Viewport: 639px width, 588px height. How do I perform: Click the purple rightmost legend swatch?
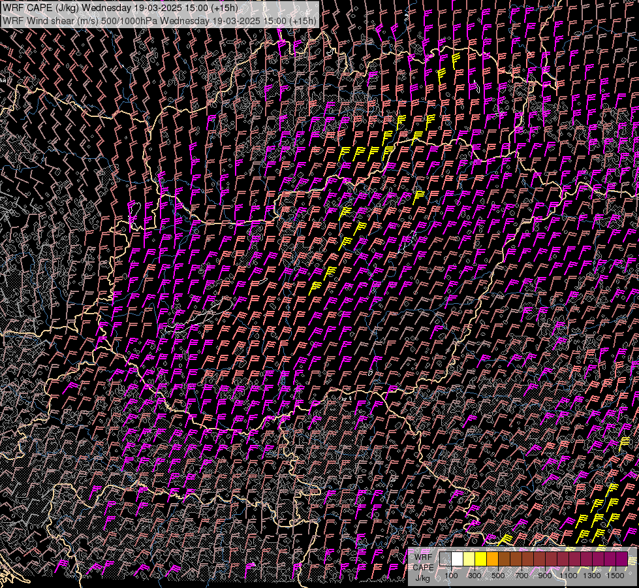tap(621, 559)
